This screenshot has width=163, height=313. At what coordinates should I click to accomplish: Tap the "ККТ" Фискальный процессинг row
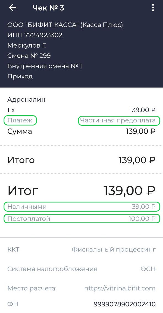point(82,250)
